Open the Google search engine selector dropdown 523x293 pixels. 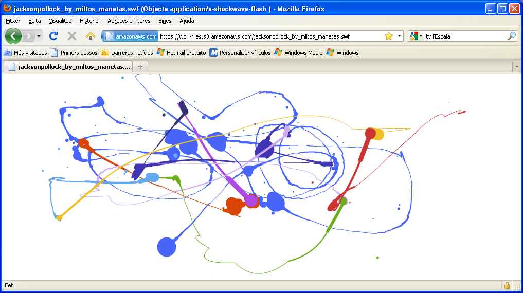416,36
